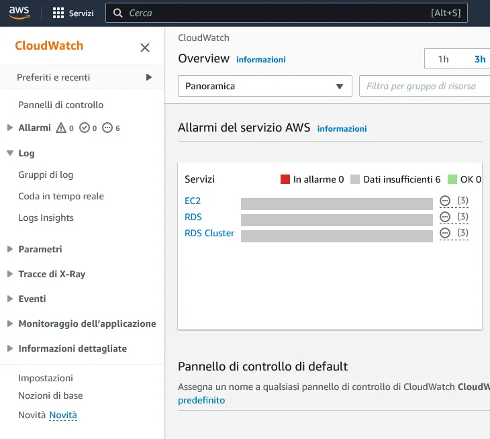The image size is (490, 439).
Task: Open the Panoramica dropdown
Action: (265, 86)
